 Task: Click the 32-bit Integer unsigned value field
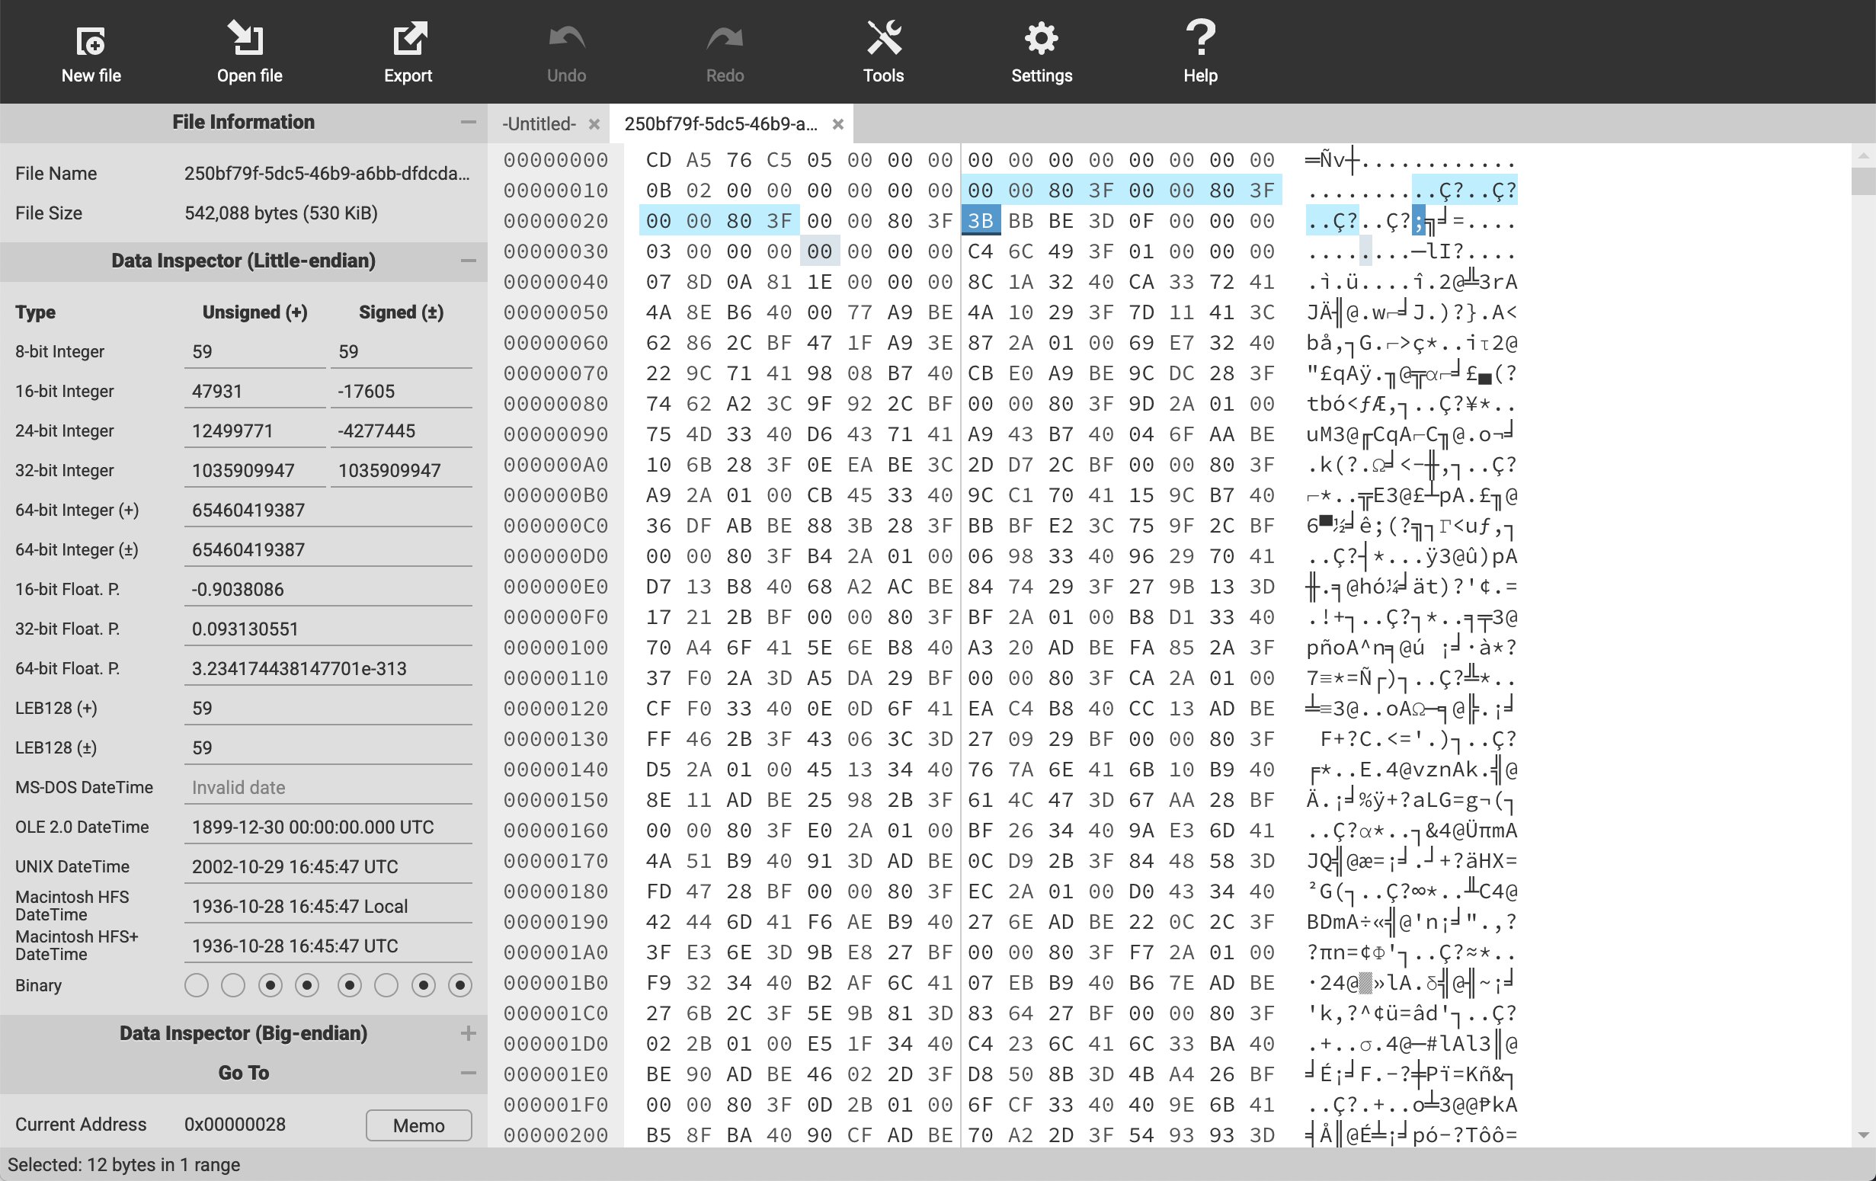[255, 471]
